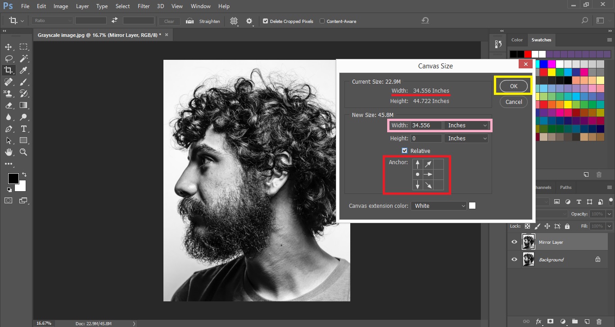Image resolution: width=615 pixels, height=327 pixels.
Task: Select the Zoom tool
Action: (x=24, y=152)
